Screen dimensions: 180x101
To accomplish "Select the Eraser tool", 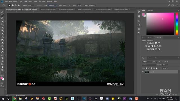I will pyautogui.click(x=2, y=43).
